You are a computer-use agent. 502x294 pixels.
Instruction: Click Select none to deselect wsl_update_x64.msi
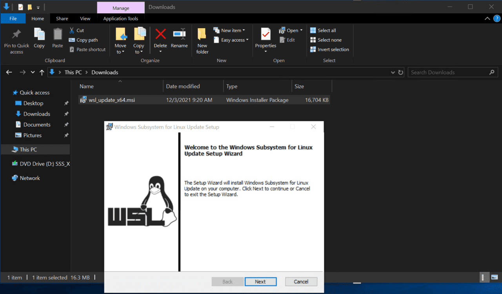click(327, 40)
